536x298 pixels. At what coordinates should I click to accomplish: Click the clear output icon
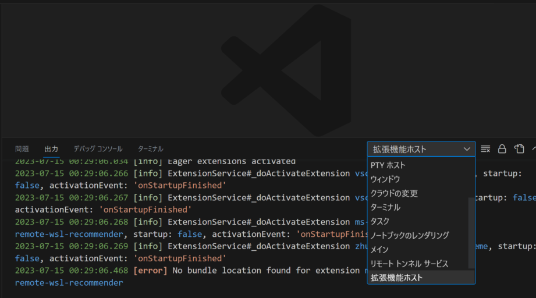(485, 149)
